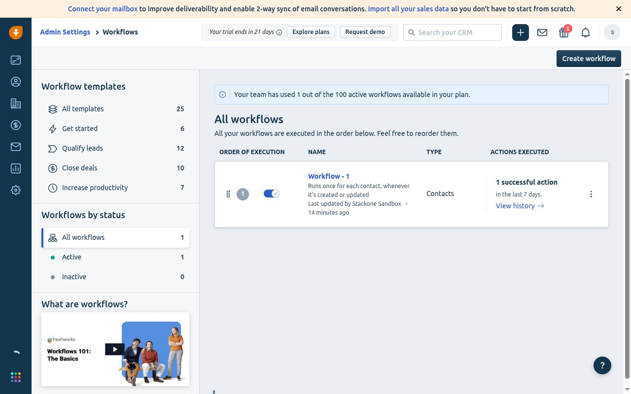Click the drag handle of Workflow - 1
Screen dimensions: 631x394
click(228, 194)
